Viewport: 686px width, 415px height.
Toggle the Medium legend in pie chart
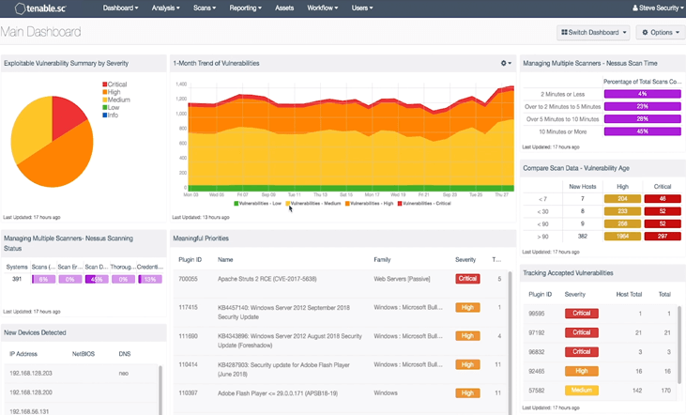(116, 100)
